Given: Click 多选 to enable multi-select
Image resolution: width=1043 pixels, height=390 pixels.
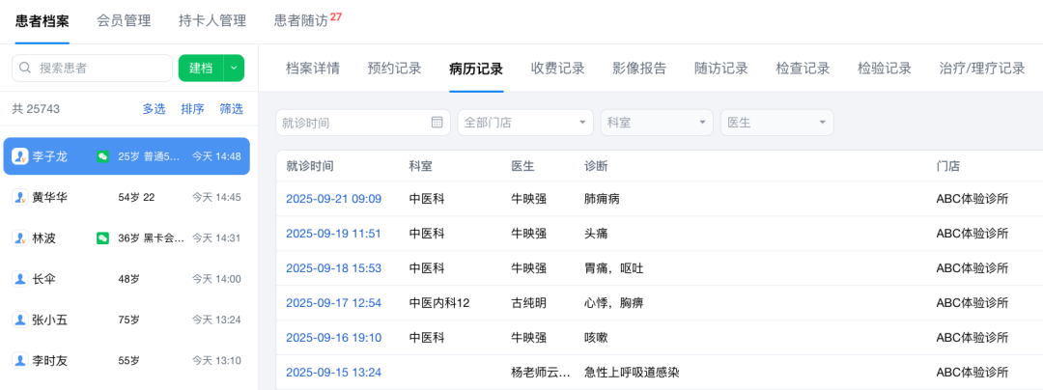Looking at the screenshot, I should [155, 109].
